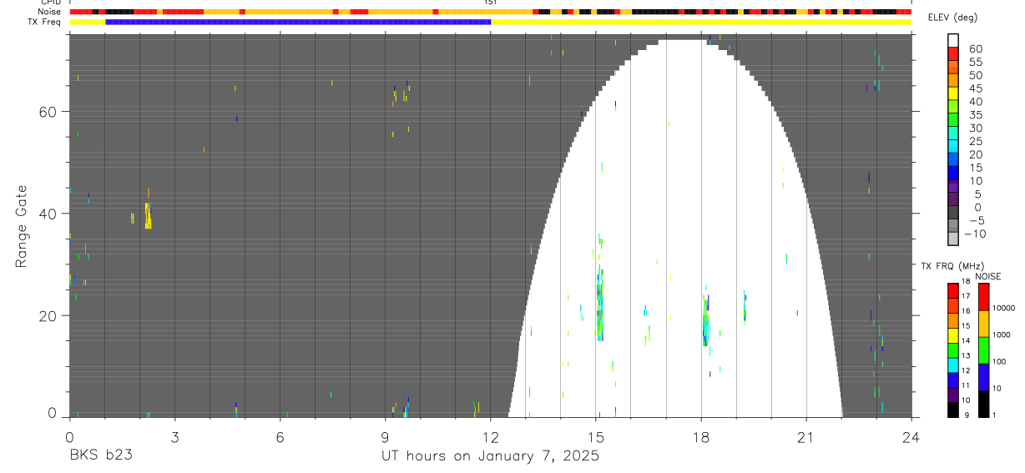The height and width of the screenshot is (473, 1025).
Task: Click the '1000' noise scale value
Action: pos(1001,335)
